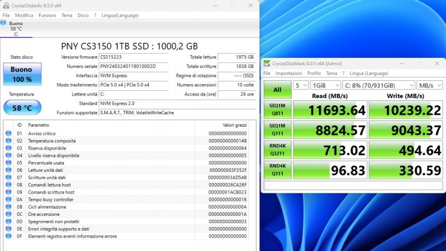Click the Totale scritture 1838 GB field
The image size is (446, 251).
(237, 66)
